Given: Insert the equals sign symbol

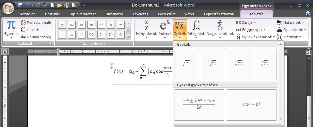Looking at the screenshot, I should (x=82, y=25).
